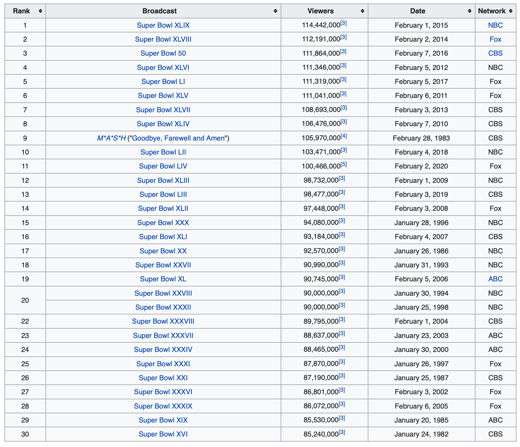Open Fox network link in rank 2 row
Screen dimensions: 520x447
(x=496, y=39)
